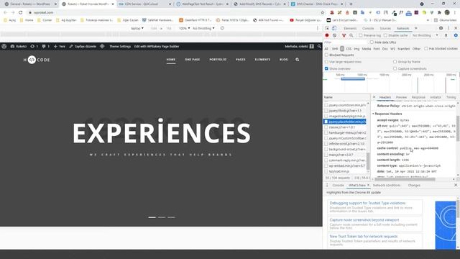The image size is (460, 259).
Task: Open new browser tab with plus
Action: point(351,4)
